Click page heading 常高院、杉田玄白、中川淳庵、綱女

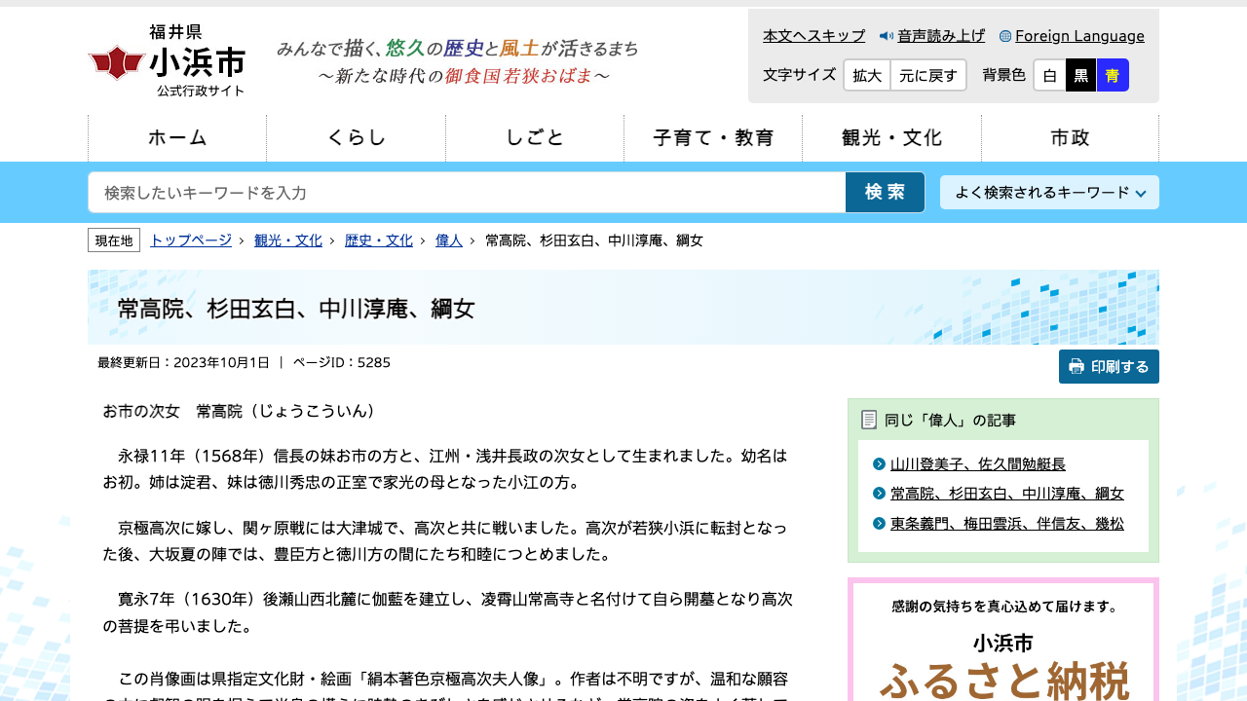point(296,310)
